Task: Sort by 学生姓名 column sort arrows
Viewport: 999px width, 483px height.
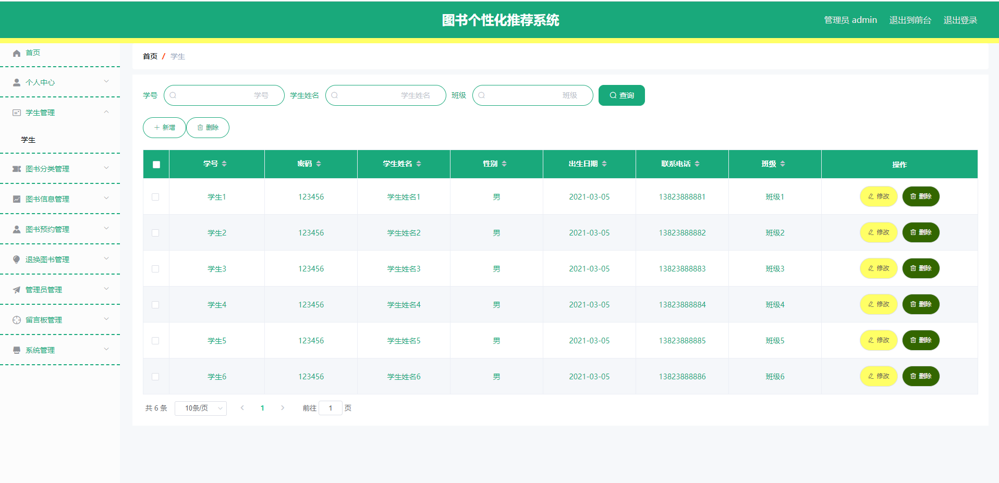Action: tap(419, 164)
